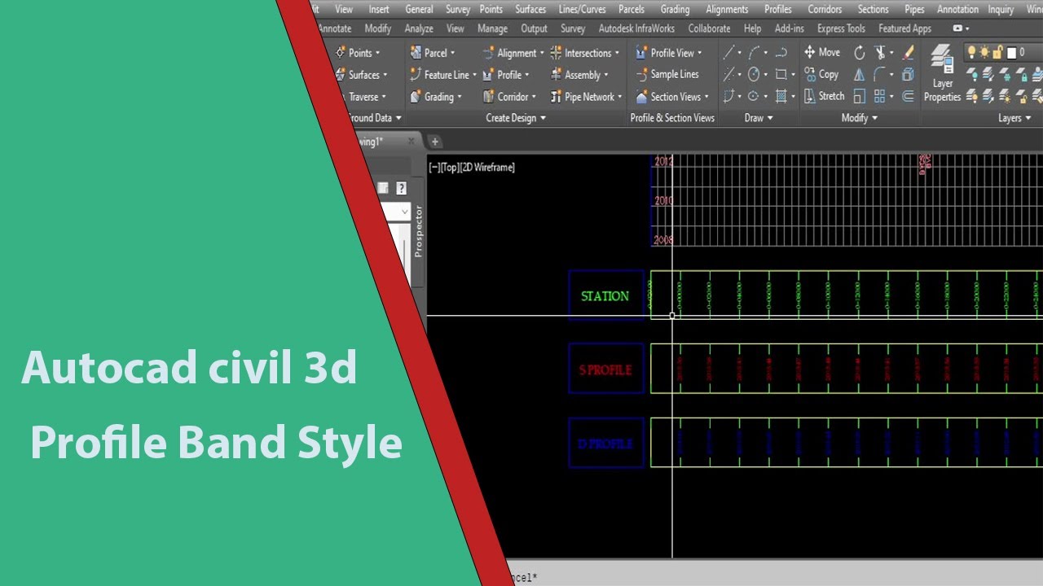Click the Mirror tool icon
1043x586 pixels.
tap(860, 75)
